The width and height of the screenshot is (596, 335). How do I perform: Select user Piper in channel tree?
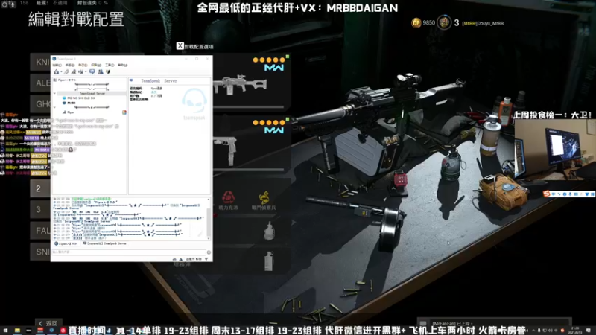[71, 112]
